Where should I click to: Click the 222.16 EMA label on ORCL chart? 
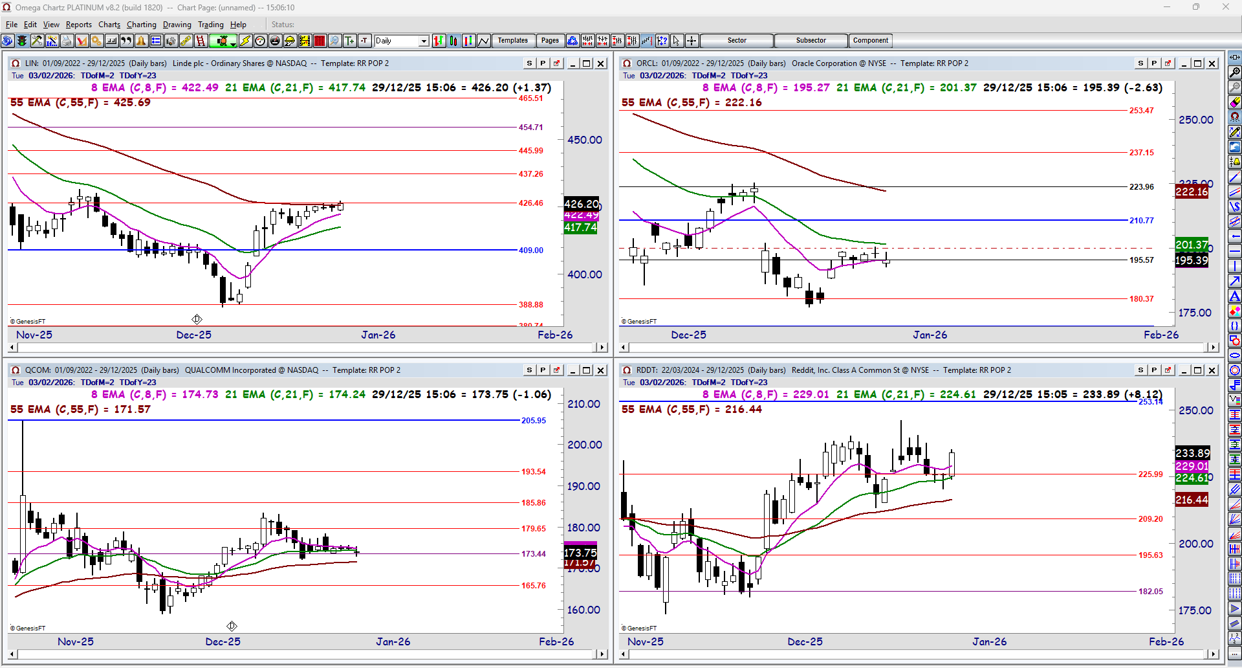tap(1192, 192)
